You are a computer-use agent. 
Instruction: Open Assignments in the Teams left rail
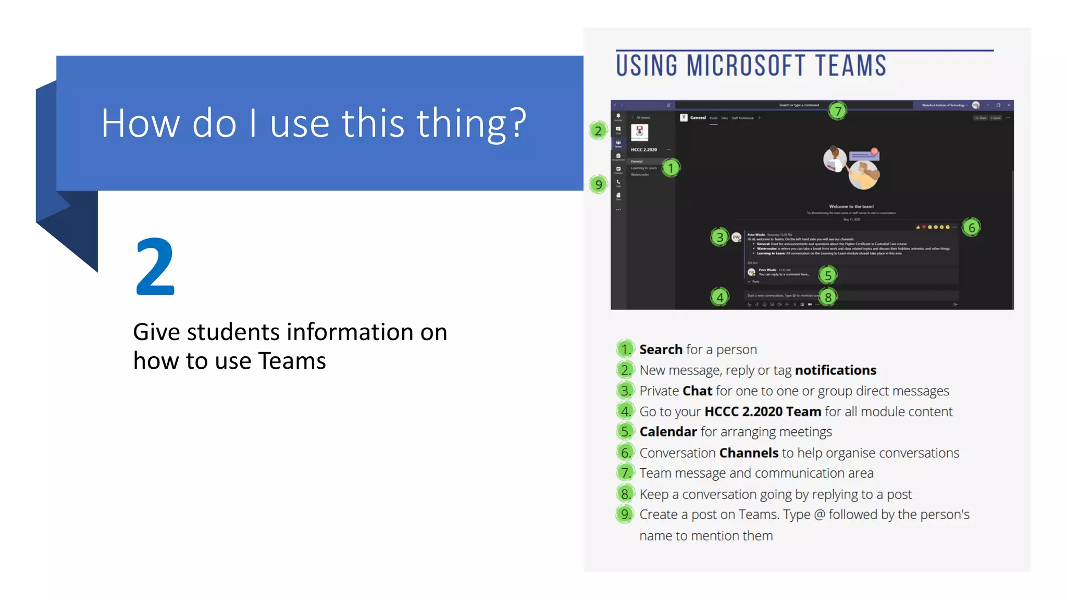click(618, 156)
